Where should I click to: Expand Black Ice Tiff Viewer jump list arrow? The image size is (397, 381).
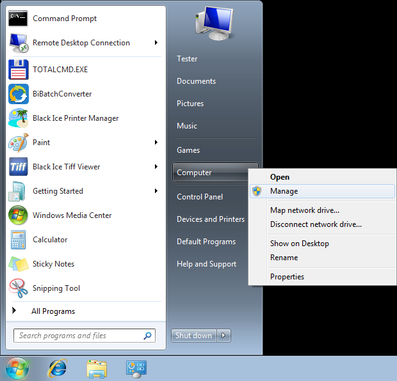tap(156, 167)
